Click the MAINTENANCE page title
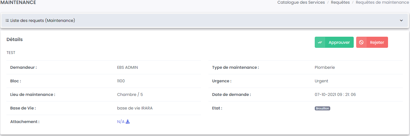 18,2
